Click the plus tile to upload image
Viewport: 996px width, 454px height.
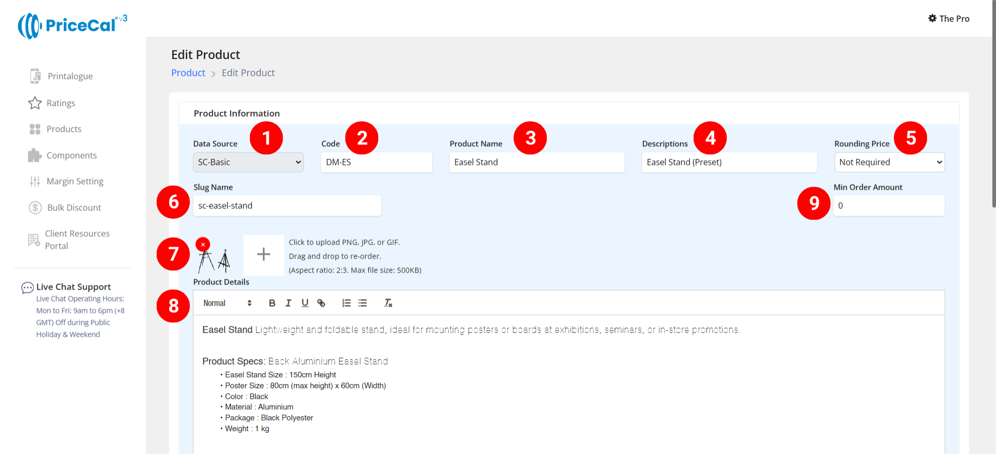[264, 254]
